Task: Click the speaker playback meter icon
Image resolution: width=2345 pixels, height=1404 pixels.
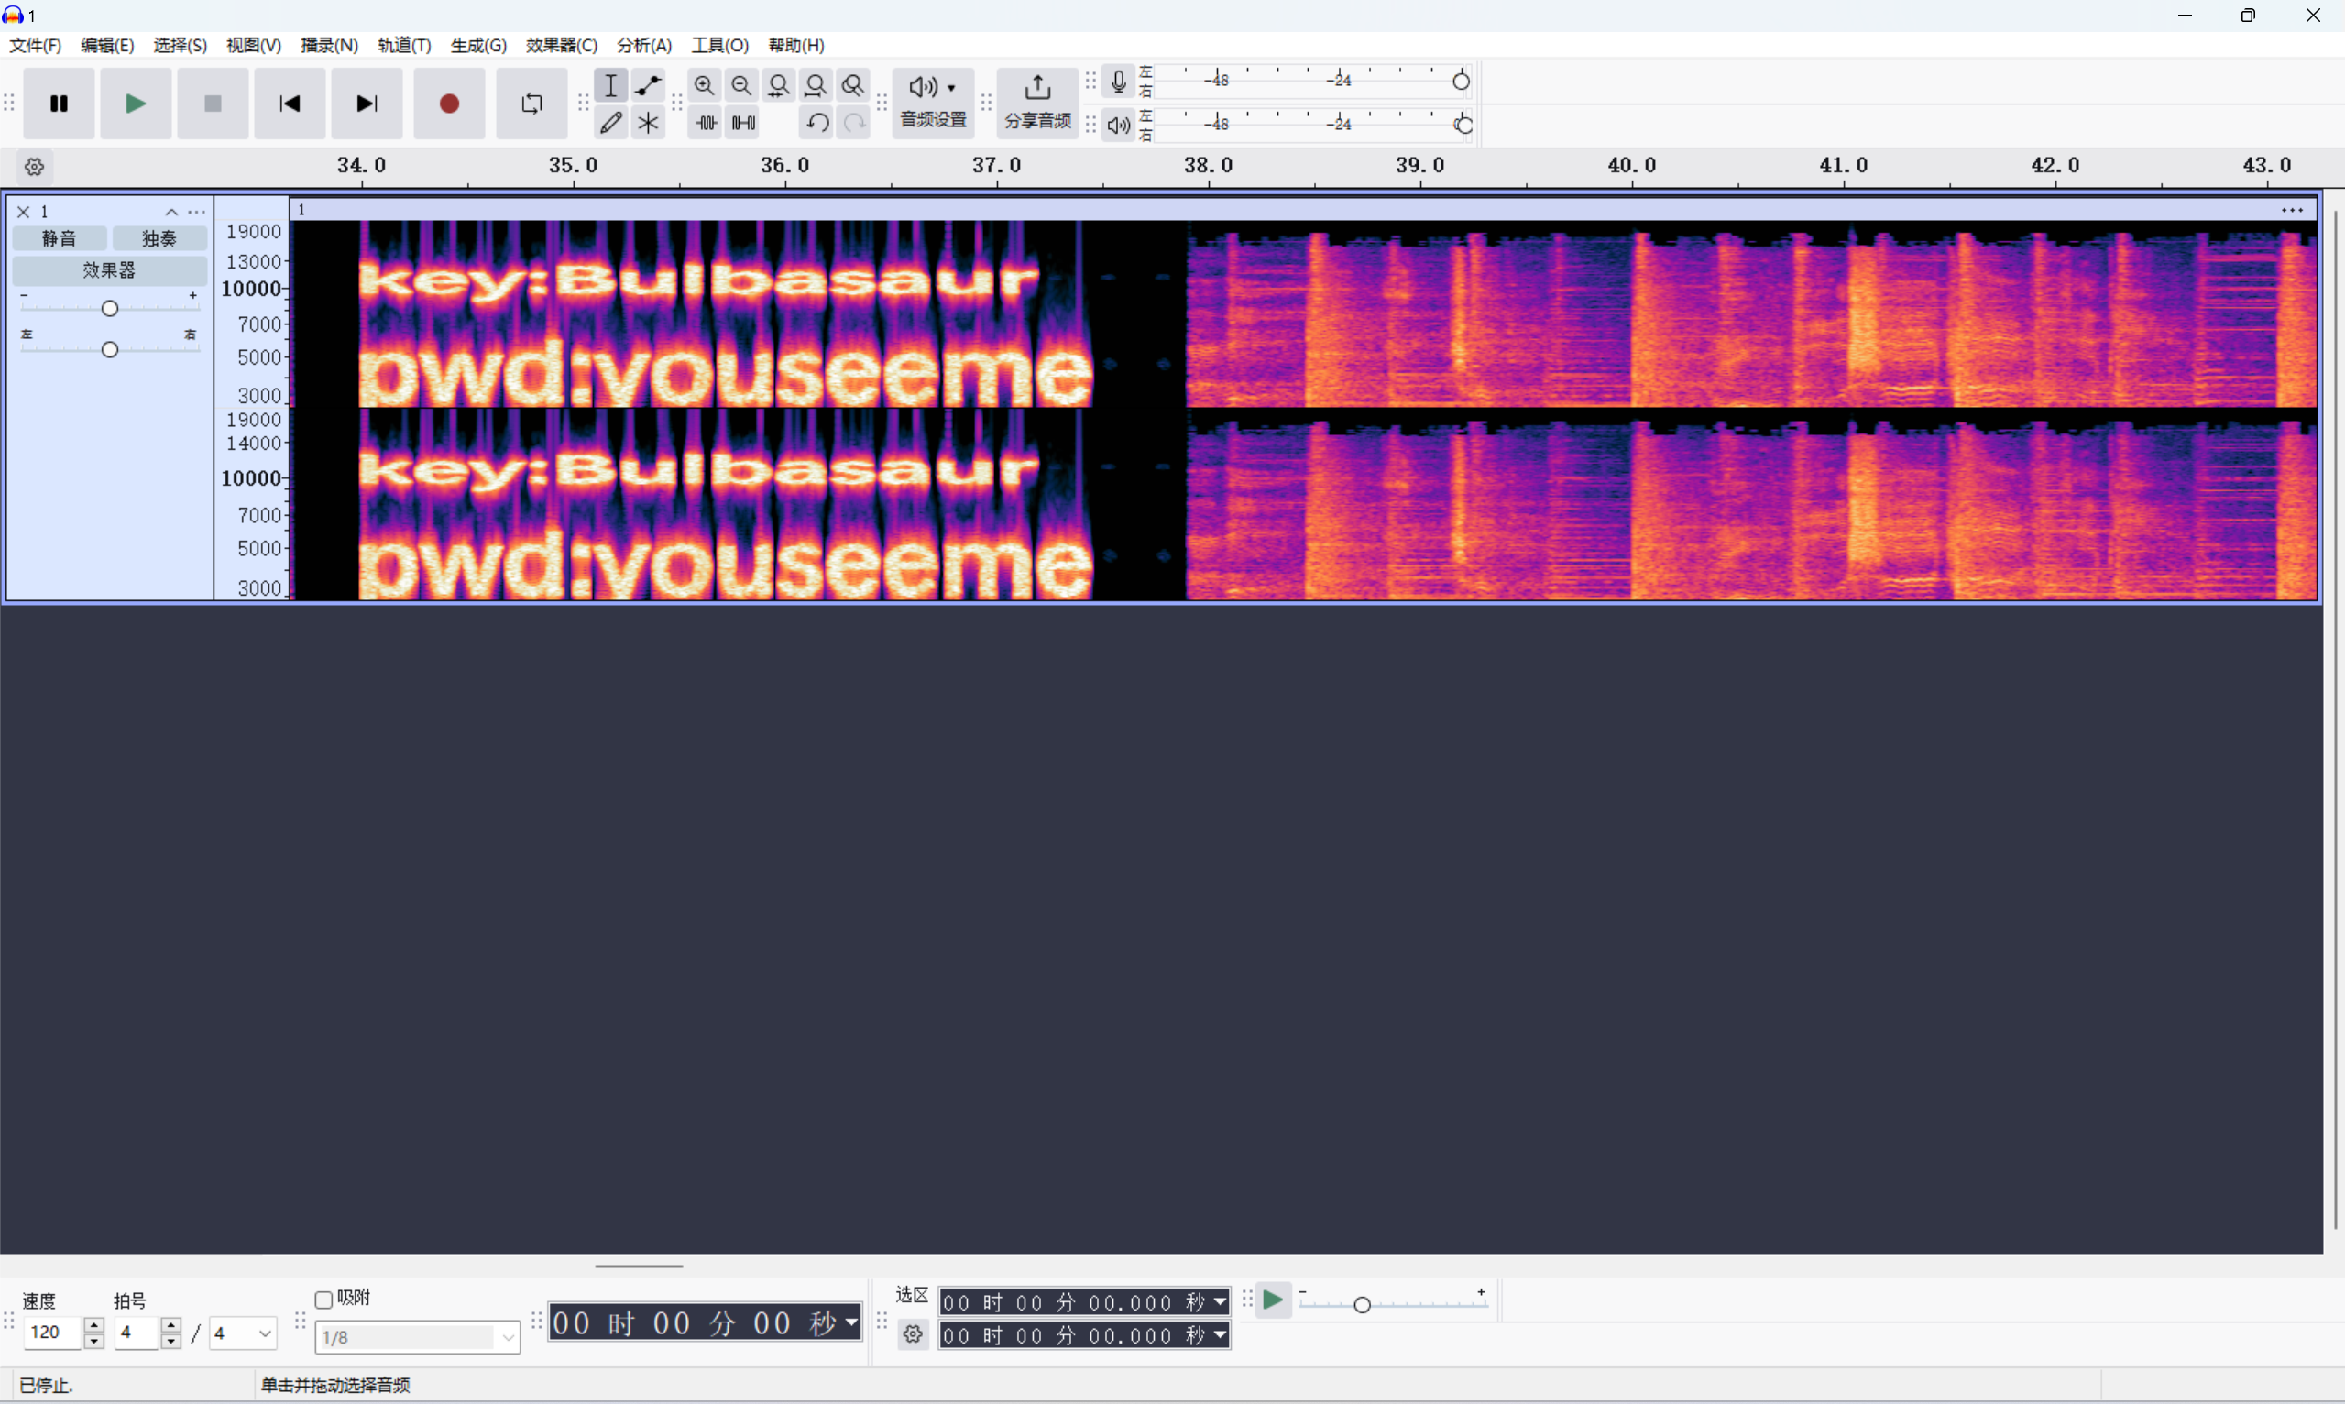Action: (1118, 124)
